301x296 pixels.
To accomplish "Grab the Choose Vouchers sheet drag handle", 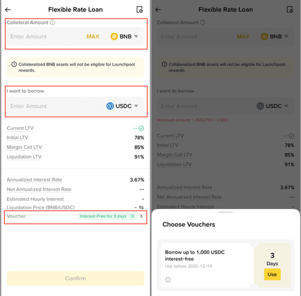I will point(225,212).
